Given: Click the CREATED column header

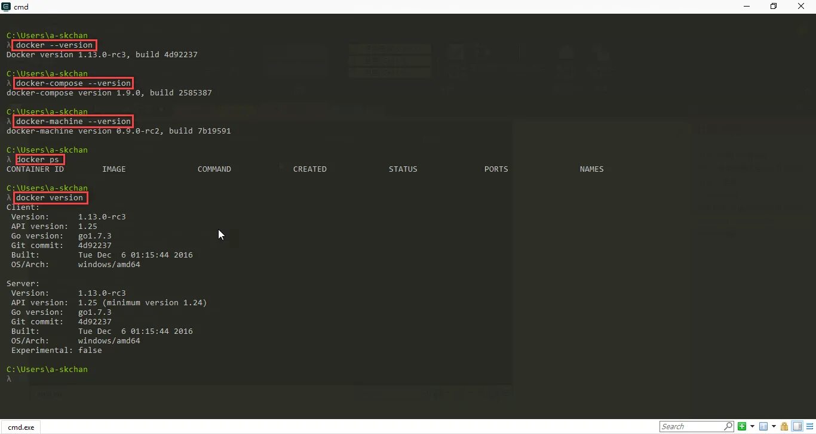Looking at the screenshot, I should click(x=310, y=169).
